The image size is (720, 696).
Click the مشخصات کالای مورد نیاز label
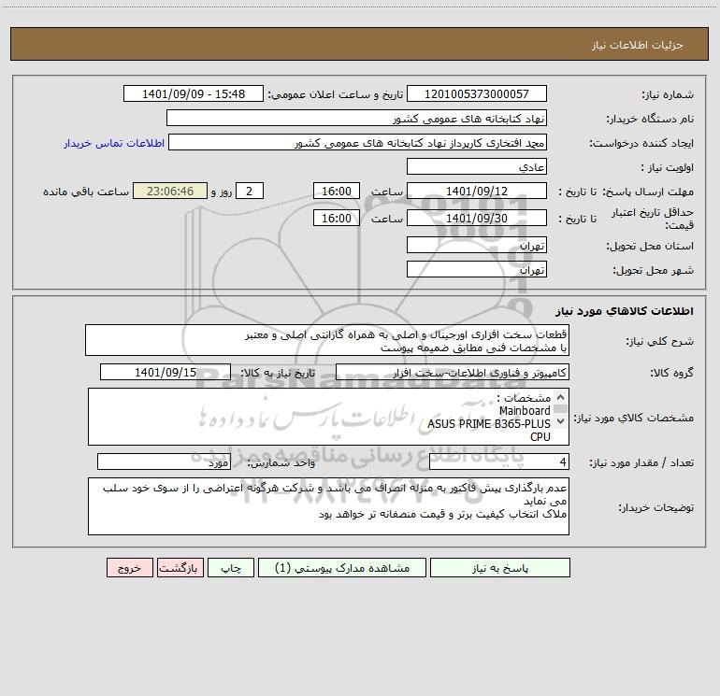[634, 418]
